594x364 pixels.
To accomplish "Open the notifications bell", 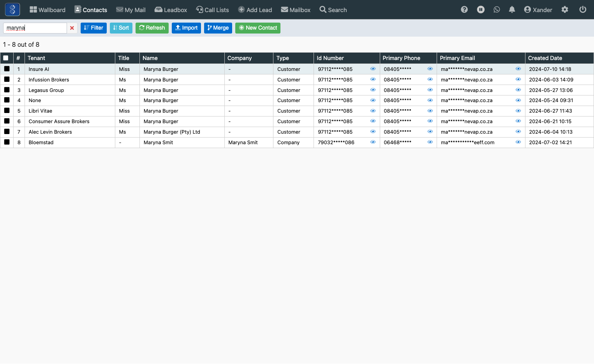I will (x=512, y=10).
